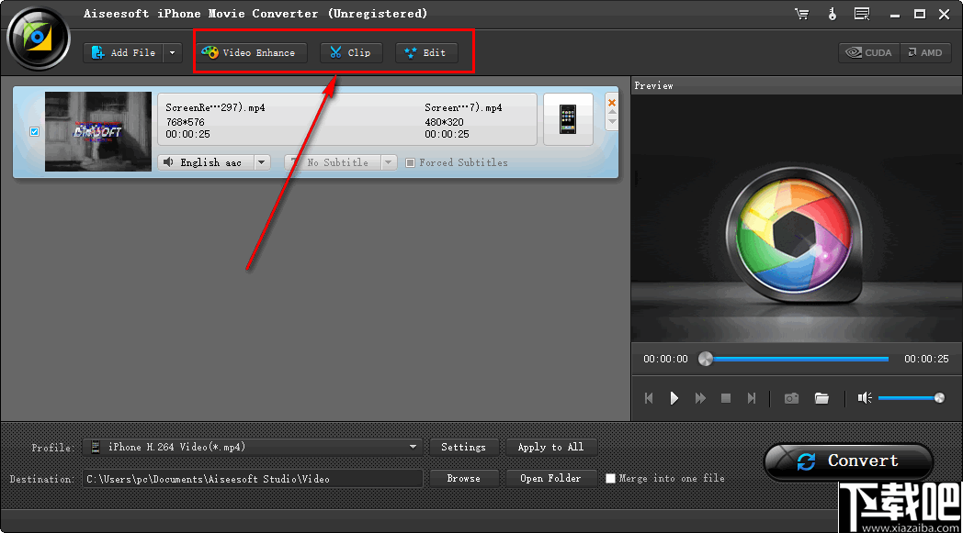
Task: Stop the preview playback
Action: (726, 399)
